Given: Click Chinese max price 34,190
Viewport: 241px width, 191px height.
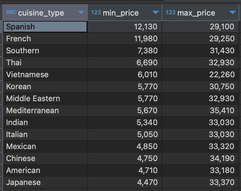Looking at the screenshot, I should tap(222, 158).
